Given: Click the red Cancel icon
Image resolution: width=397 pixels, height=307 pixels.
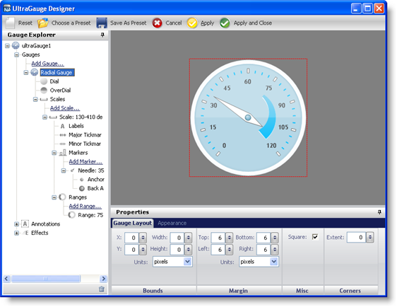Looking at the screenshot, I should (x=158, y=23).
